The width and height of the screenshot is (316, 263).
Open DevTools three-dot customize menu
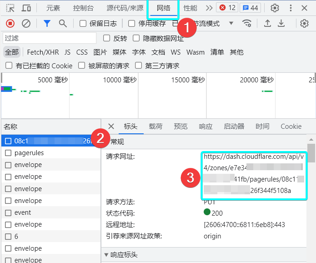[291, 8]
